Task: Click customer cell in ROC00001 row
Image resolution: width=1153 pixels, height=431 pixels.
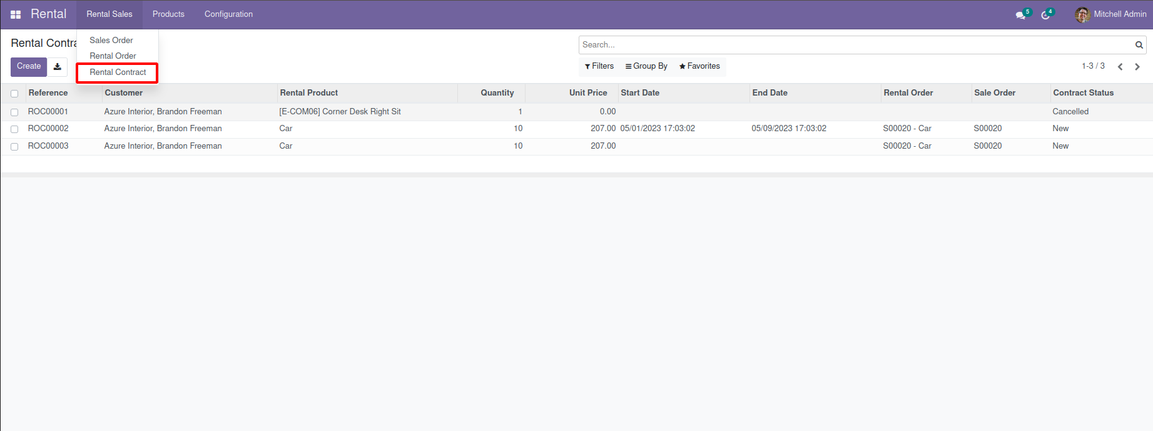Action: click(163, 112)
